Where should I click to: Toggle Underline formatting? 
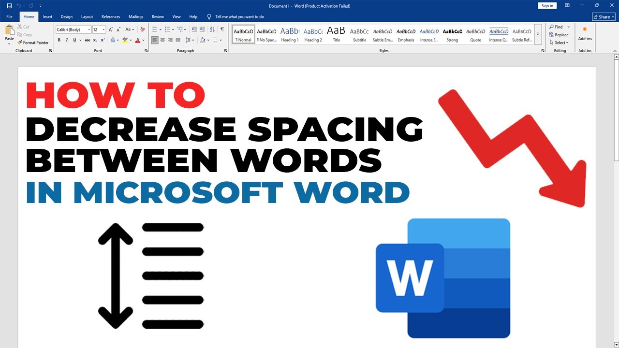74,40
